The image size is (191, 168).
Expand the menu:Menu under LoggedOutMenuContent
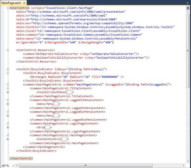(8, 116)
